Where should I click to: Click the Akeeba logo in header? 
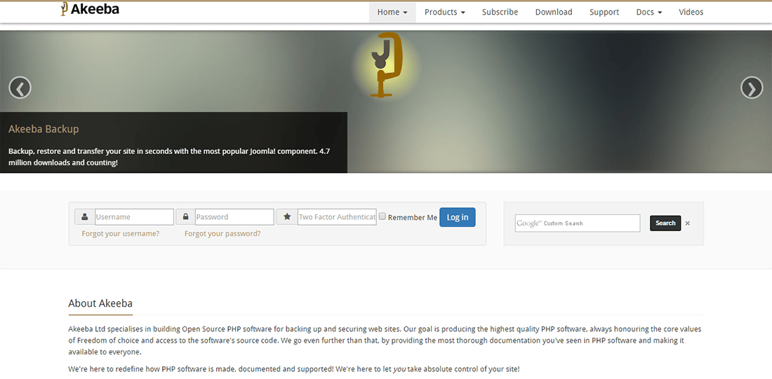pos(90,9)
